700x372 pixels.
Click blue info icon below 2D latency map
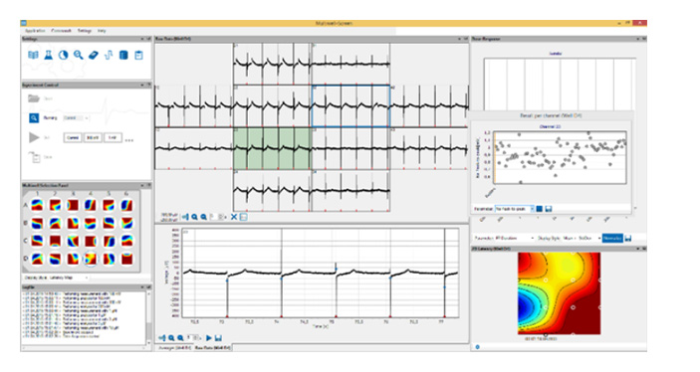tap(477, 346)
